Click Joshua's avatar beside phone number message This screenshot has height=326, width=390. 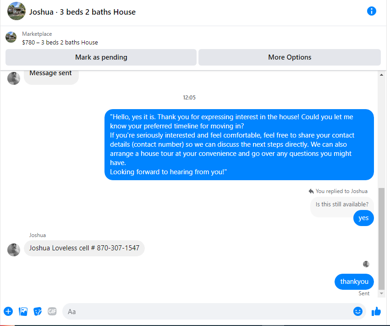coord(14,249)
